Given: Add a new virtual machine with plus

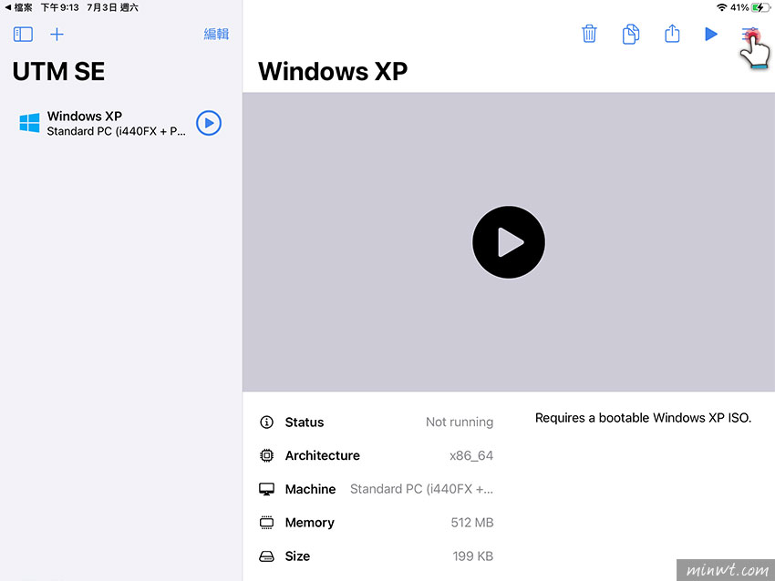Looking at the screenshot, I should [x=57, y=35].
